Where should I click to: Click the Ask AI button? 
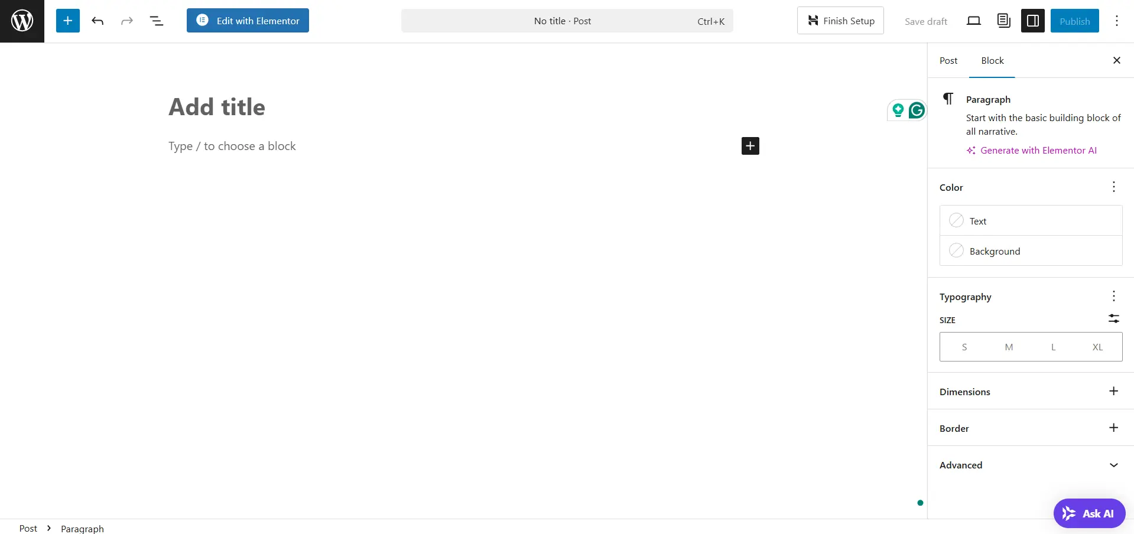(1089, 513)
